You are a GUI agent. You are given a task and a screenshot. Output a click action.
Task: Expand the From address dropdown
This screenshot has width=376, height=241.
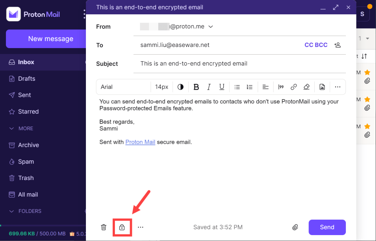210,26
